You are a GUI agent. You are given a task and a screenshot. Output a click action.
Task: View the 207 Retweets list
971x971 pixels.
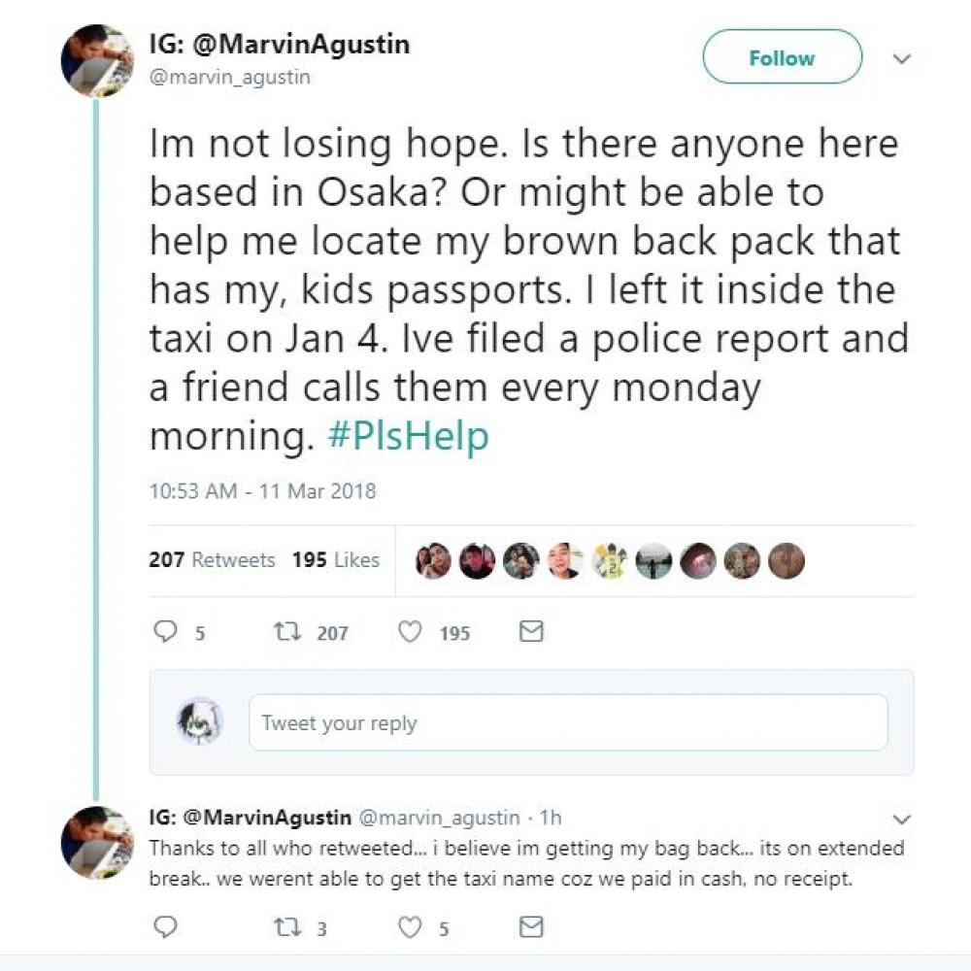[212, 560]
